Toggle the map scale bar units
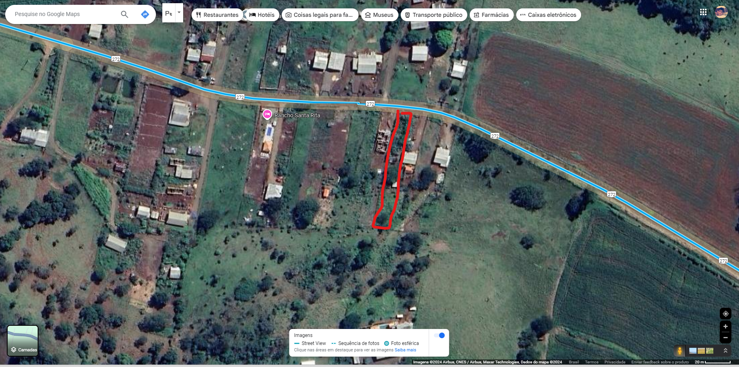Image resolution: width=739 pixels, height=367 pixels. pos(713,362)
